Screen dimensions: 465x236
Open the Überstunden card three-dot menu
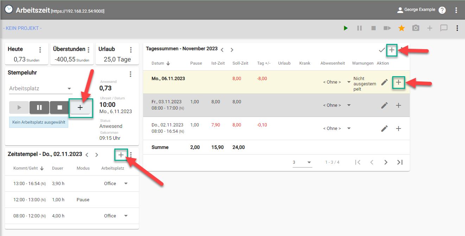point(88,50)
